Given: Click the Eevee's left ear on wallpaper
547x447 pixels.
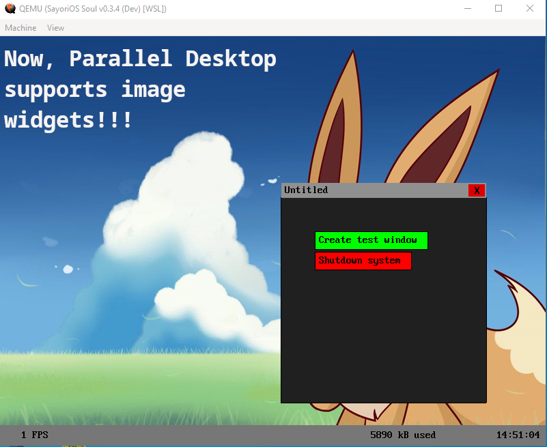Looking at the screenshot, I should point(337,119).
